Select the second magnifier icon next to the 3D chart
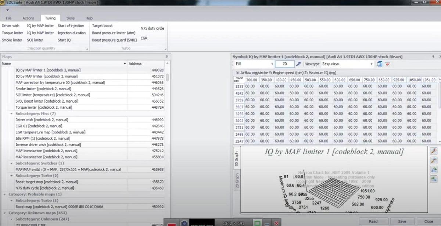Viewport: 441px width, 226px height. coord(433,160)
